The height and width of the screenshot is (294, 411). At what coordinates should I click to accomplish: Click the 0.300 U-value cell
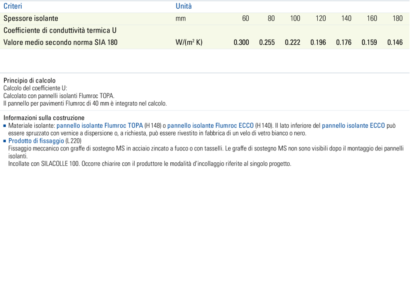[241, 43]
